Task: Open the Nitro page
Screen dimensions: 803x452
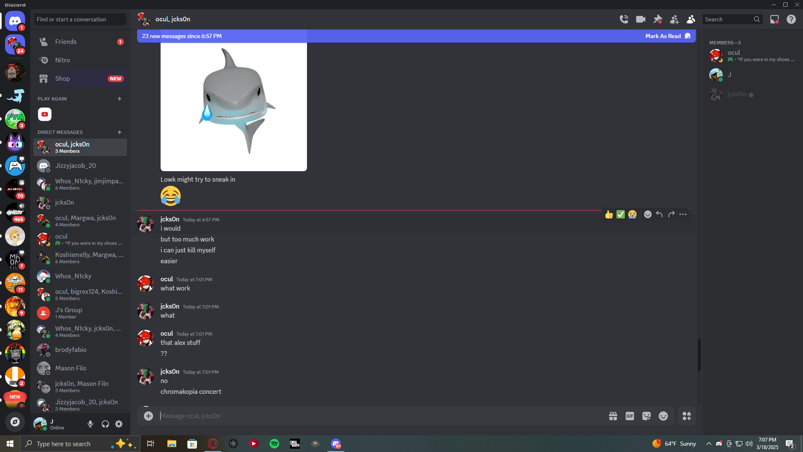Action: 80,60
